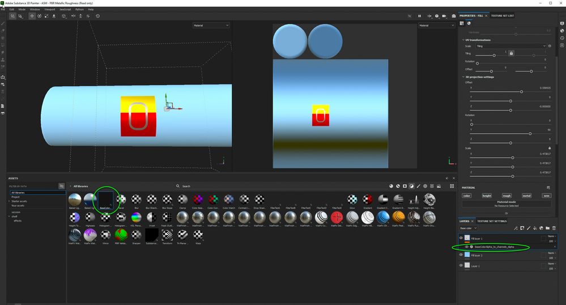Image resolution: width=566 pixels, height=305 pixels.
Task: Toggle visibility of Layer 1
Action: [461, 265]
